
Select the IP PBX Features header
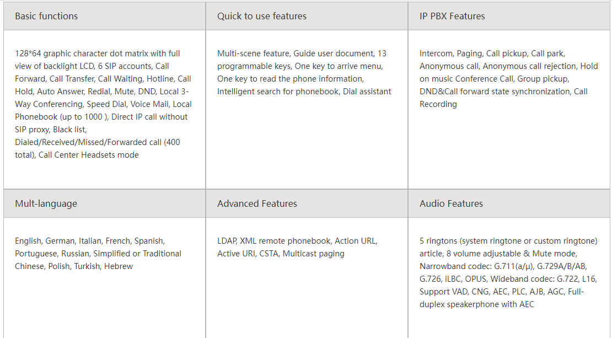509,16
